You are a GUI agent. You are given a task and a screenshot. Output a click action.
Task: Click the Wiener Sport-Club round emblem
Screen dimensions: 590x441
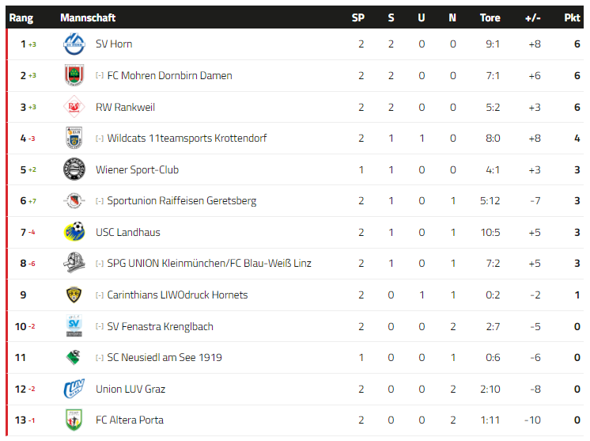click(74, 169)
